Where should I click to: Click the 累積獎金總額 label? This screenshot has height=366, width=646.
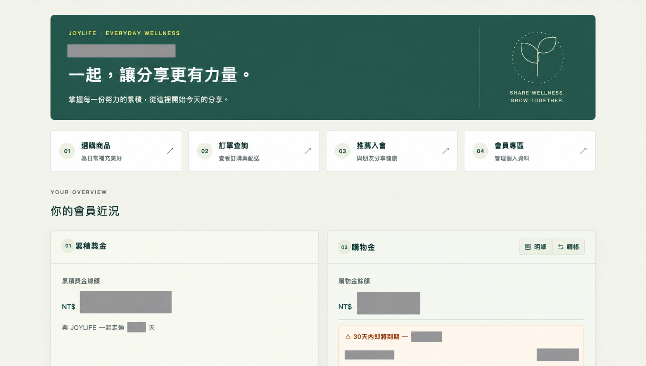pyautogui.click(x=81, y=281)
